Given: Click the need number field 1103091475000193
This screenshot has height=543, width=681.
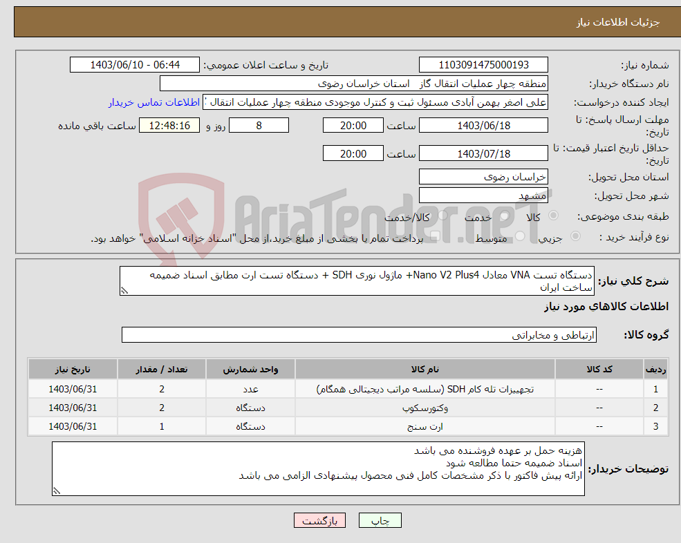Looking at the screenshot, I should tap(483, 65).
